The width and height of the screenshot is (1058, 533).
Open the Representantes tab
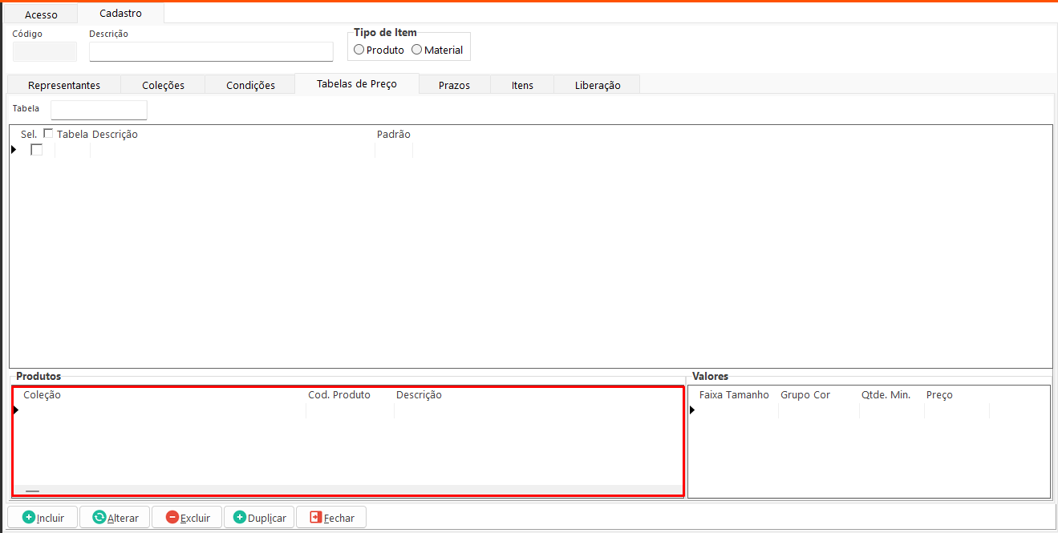[64, 85]
